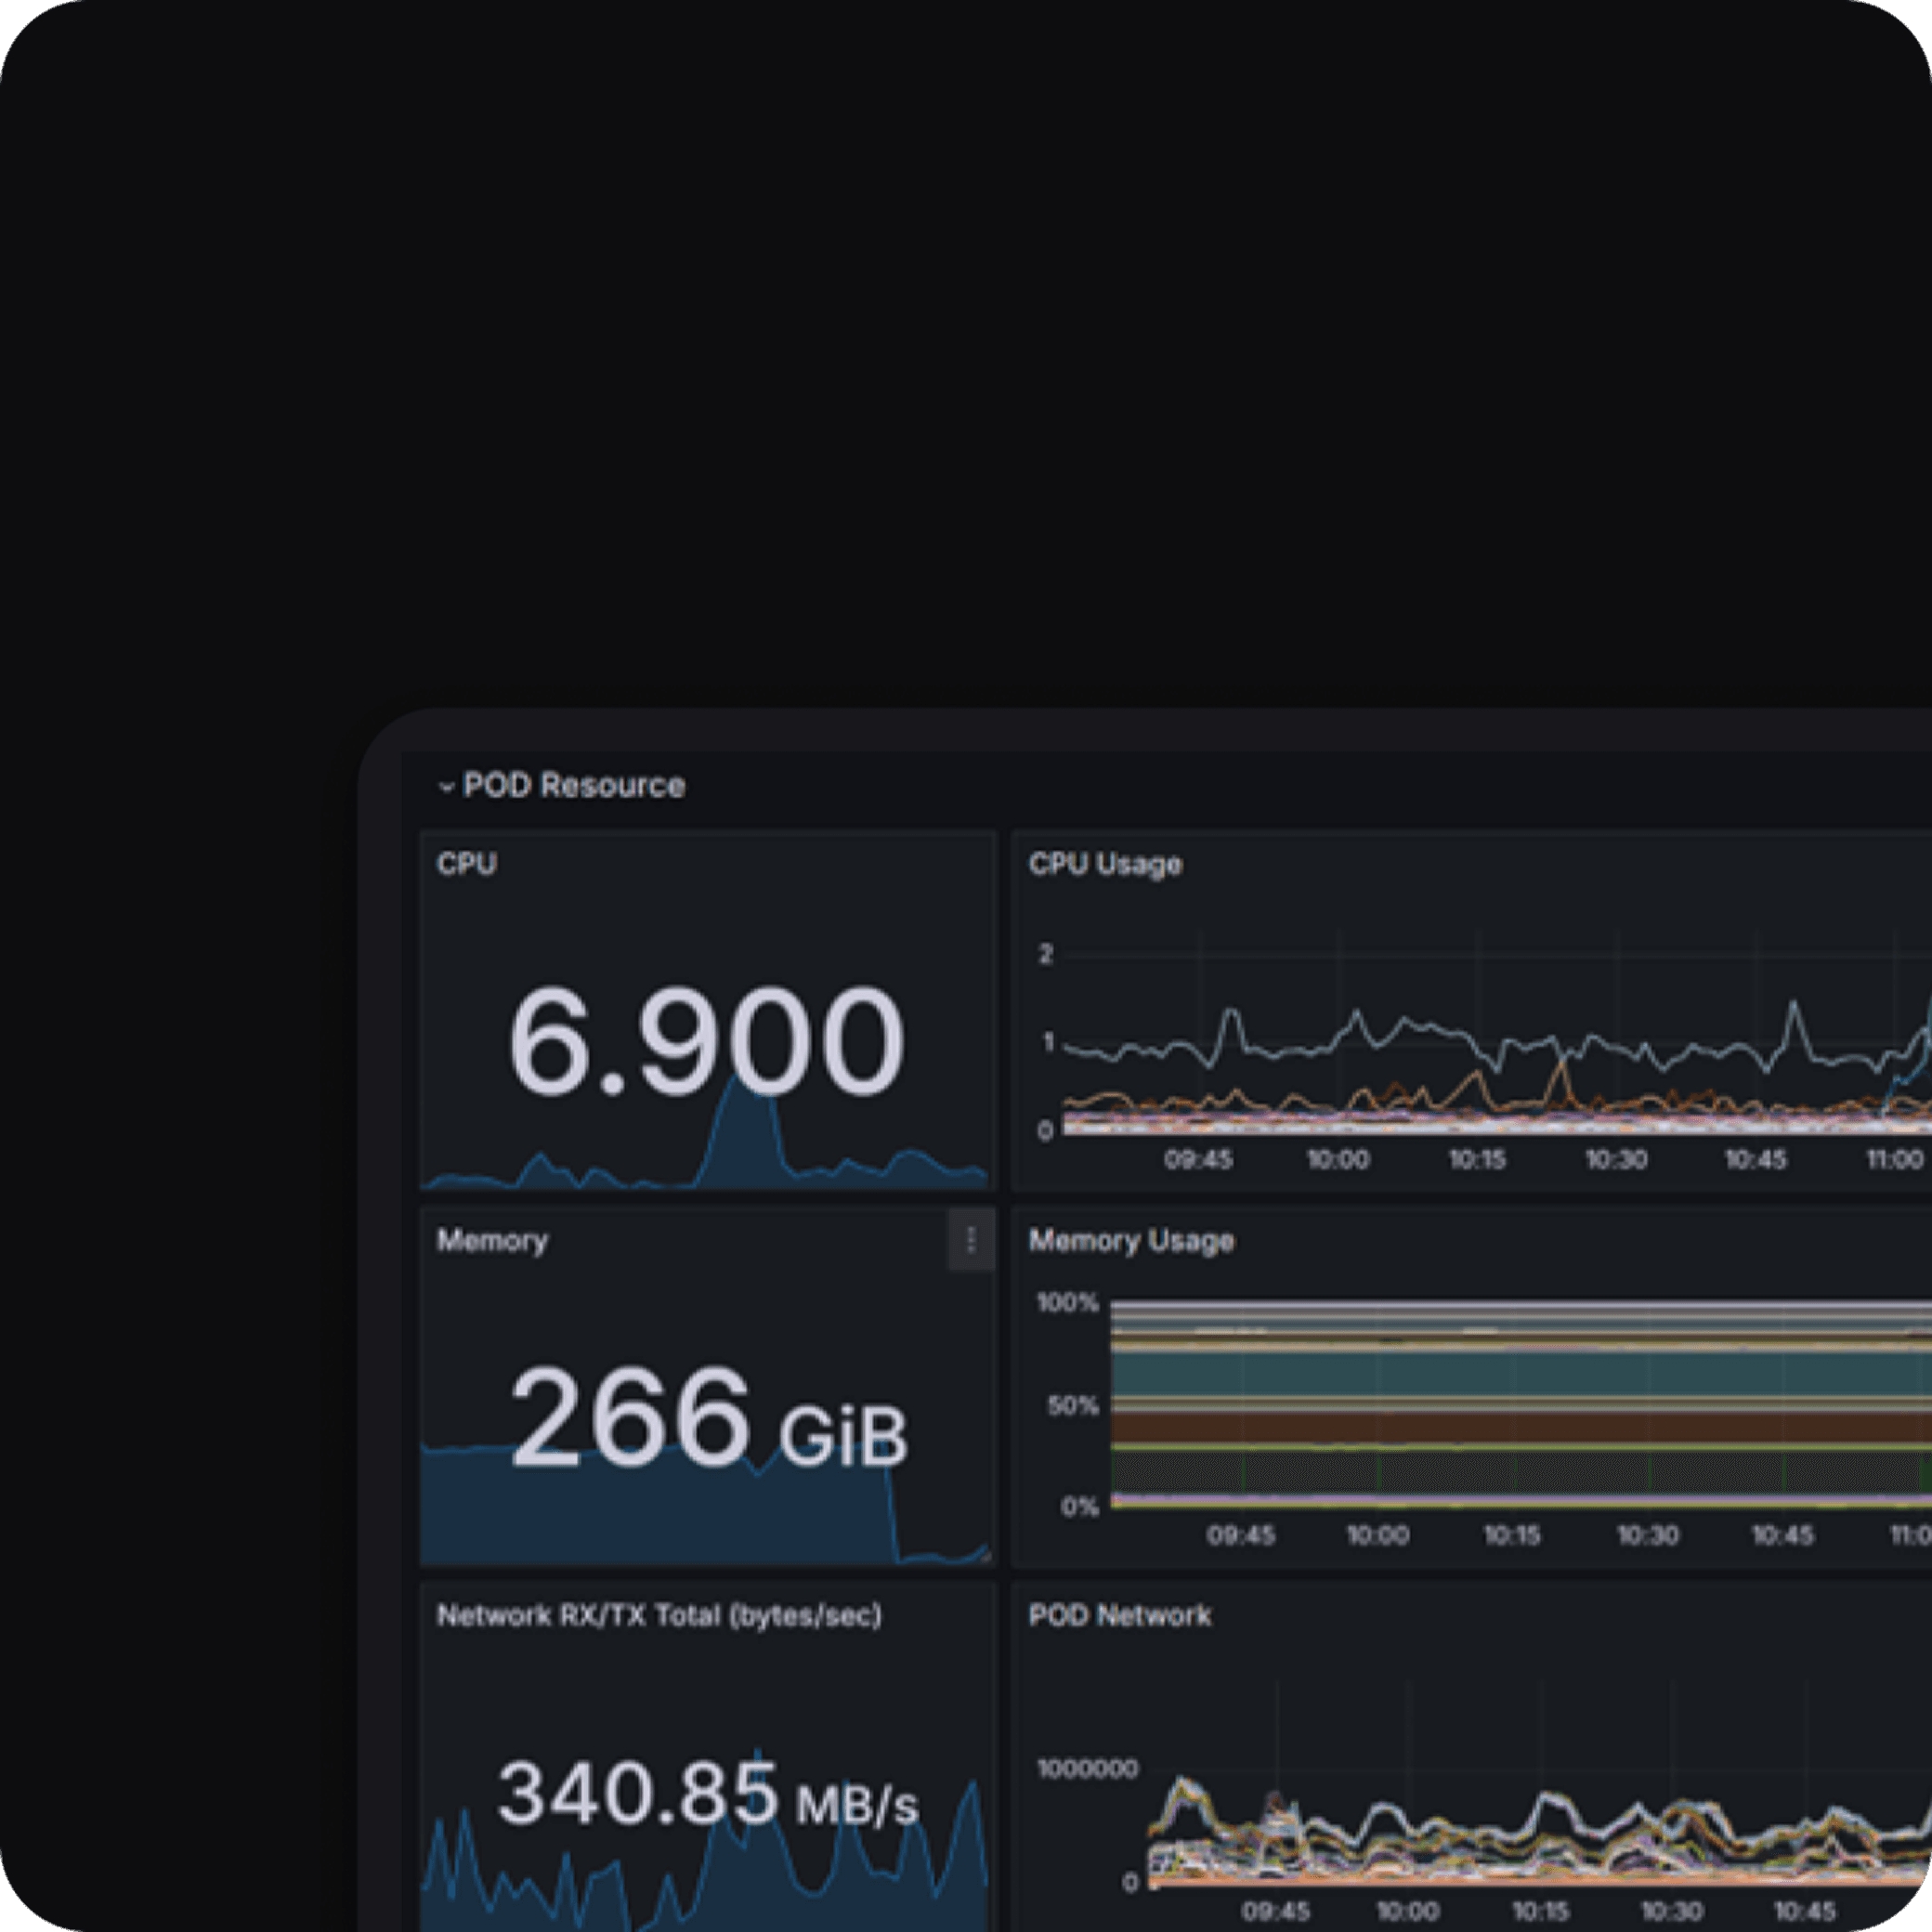
Task: Click the 100% label on Memory Usage axis
Action: click(x=1068, y=1303)
